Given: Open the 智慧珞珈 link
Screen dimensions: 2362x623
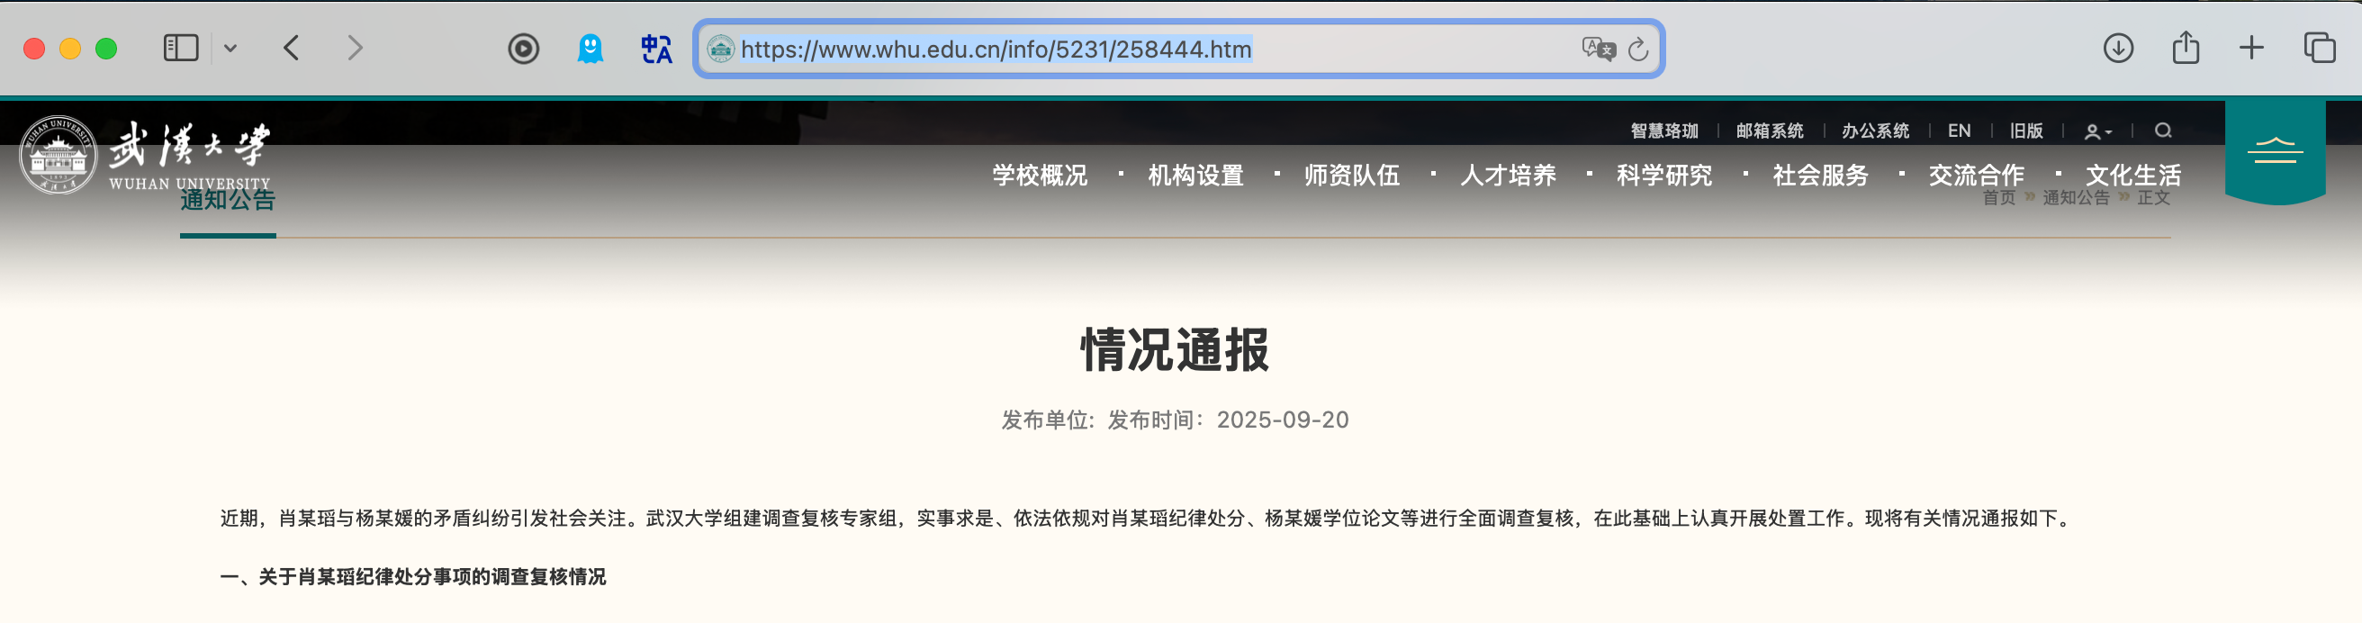Looking at the screenshot, I should [1664, 131].
